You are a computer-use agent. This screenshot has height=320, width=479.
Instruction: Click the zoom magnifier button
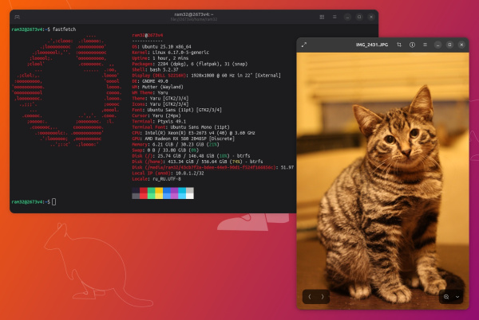[446, 296]
